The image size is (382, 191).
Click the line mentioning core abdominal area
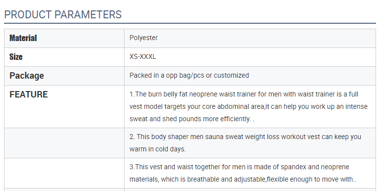point(248,106)
